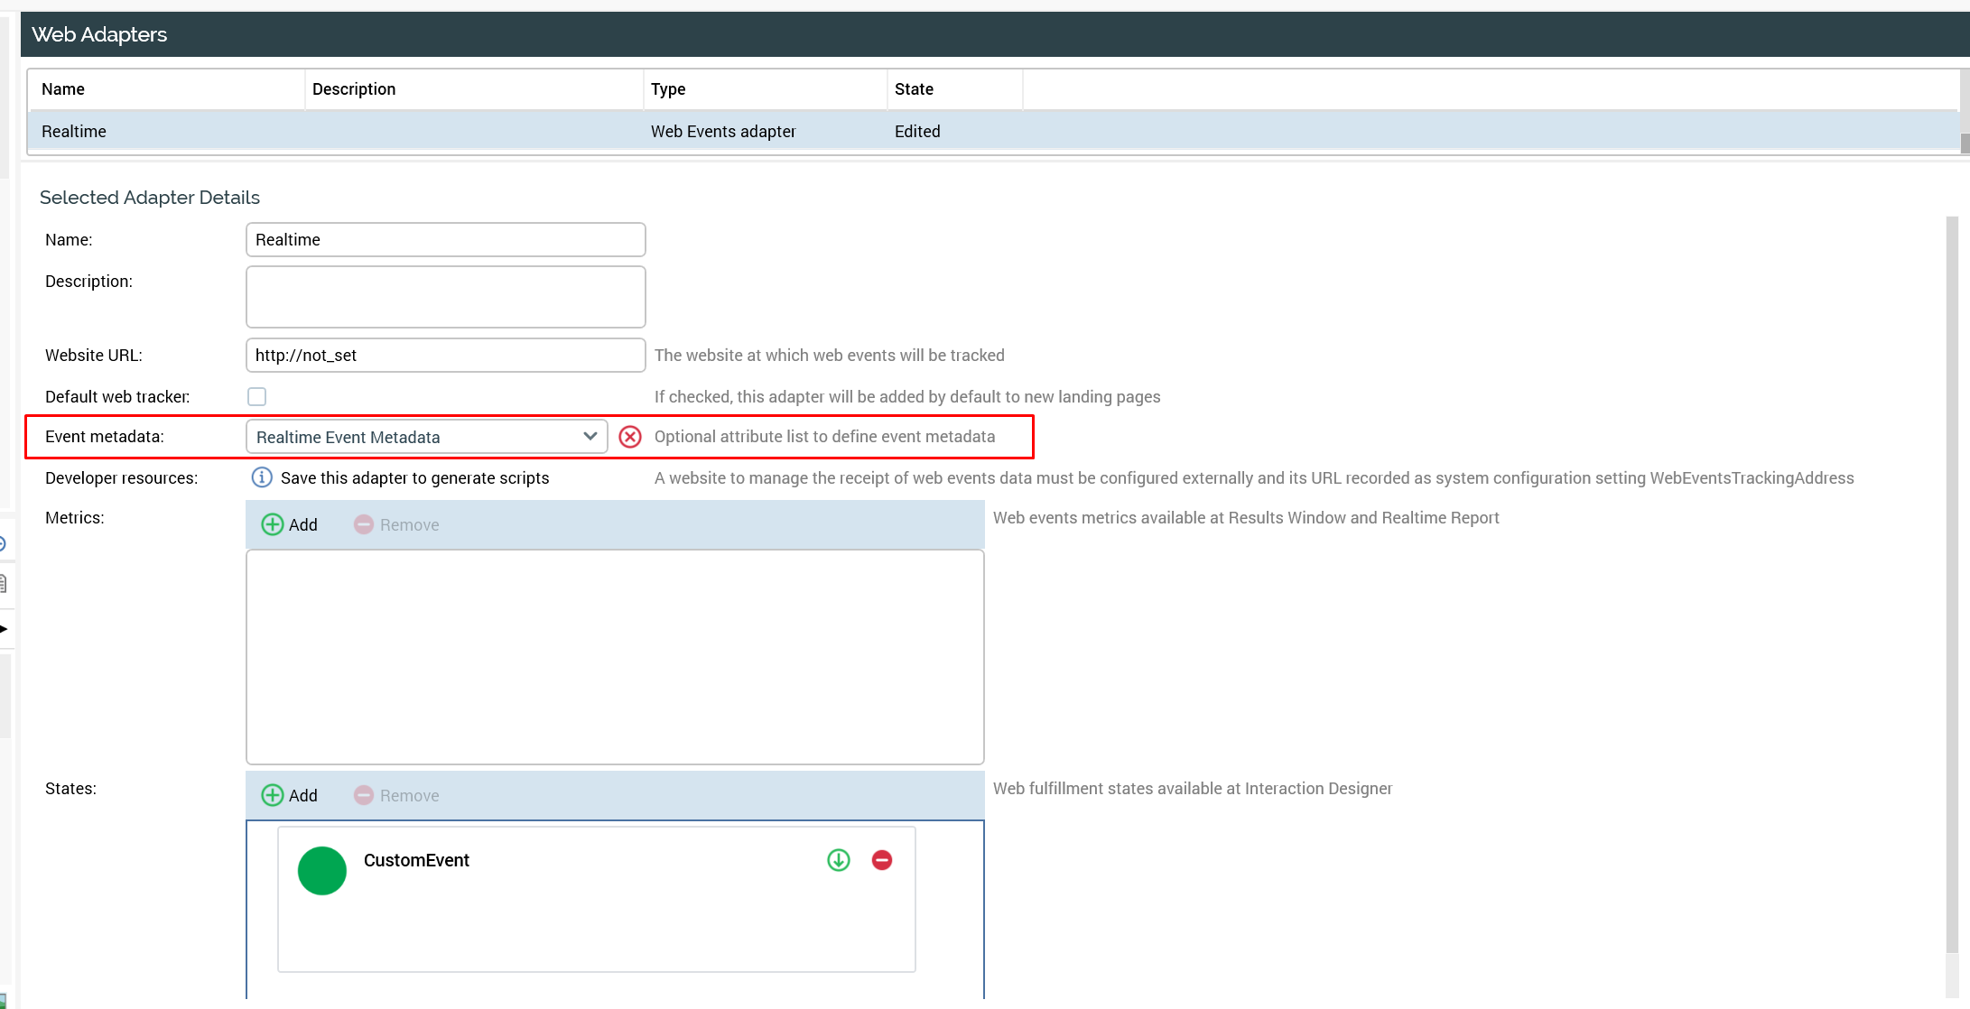1970x1009 pixels.
Task: Click the green CustomEvent color circle
Action: 322,871
